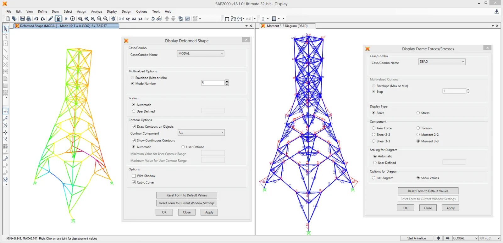Toggle Draw Contours on Objects checkbox
The image size is (503, 243).
134,127
